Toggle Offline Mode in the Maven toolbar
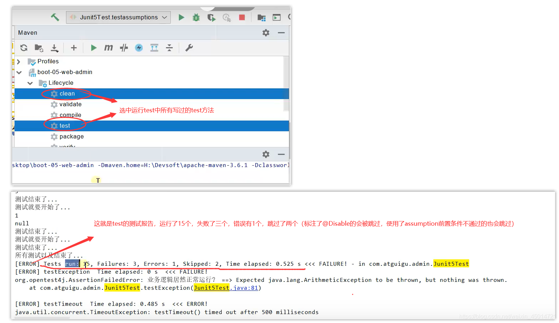Screen dimensions: 559x323 click(x=139, y=48)
